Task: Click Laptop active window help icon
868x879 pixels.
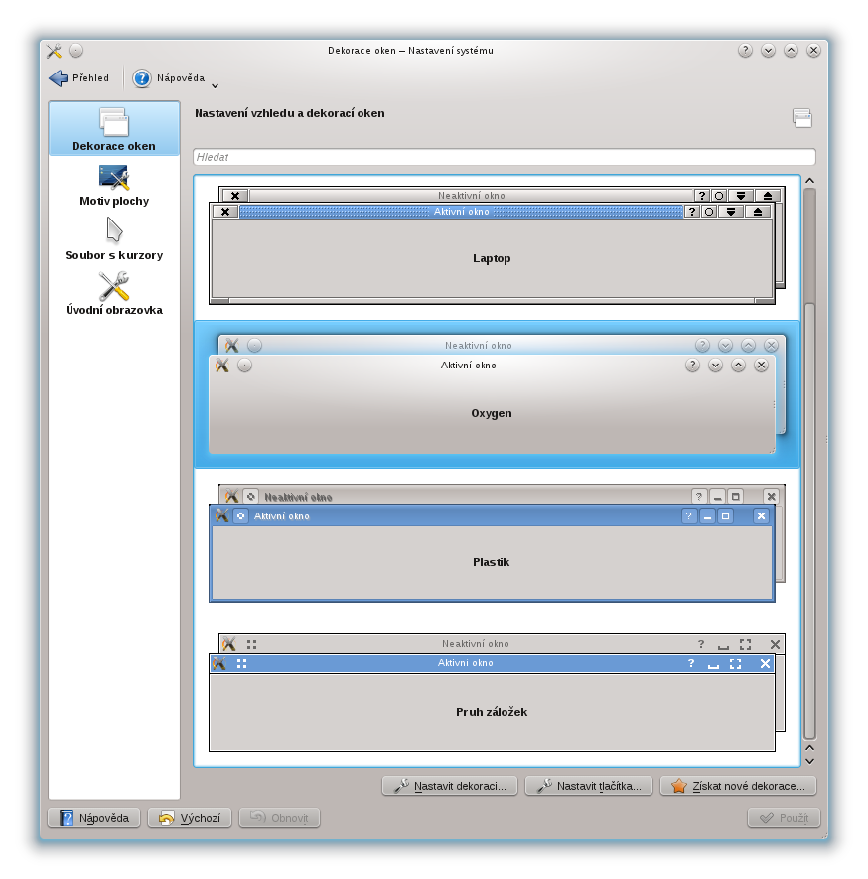Action: point(692,212)
